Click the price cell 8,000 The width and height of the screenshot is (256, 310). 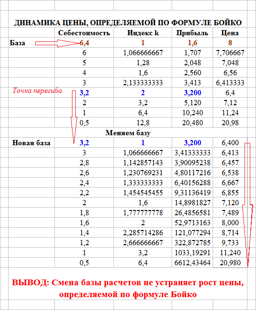(x=230, y=222)
